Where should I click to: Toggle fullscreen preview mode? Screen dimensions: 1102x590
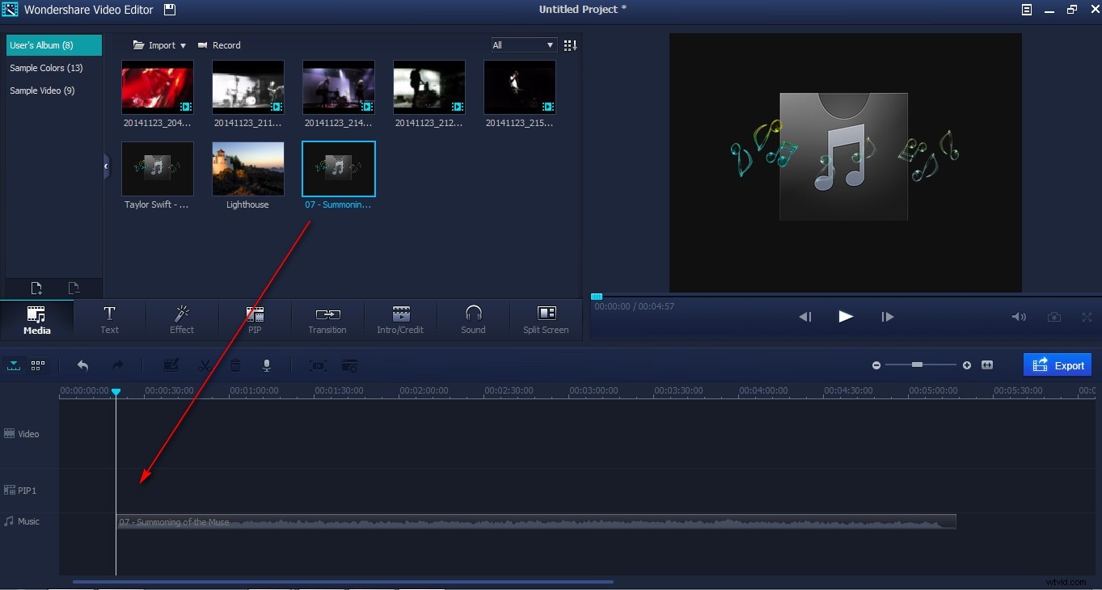[1087, 317]
